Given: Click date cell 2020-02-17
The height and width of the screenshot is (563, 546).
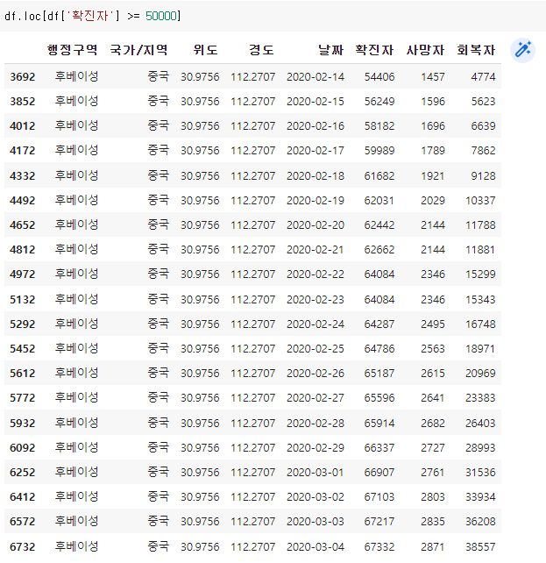Looking at the screenshot, I should [x=316, y=151].
